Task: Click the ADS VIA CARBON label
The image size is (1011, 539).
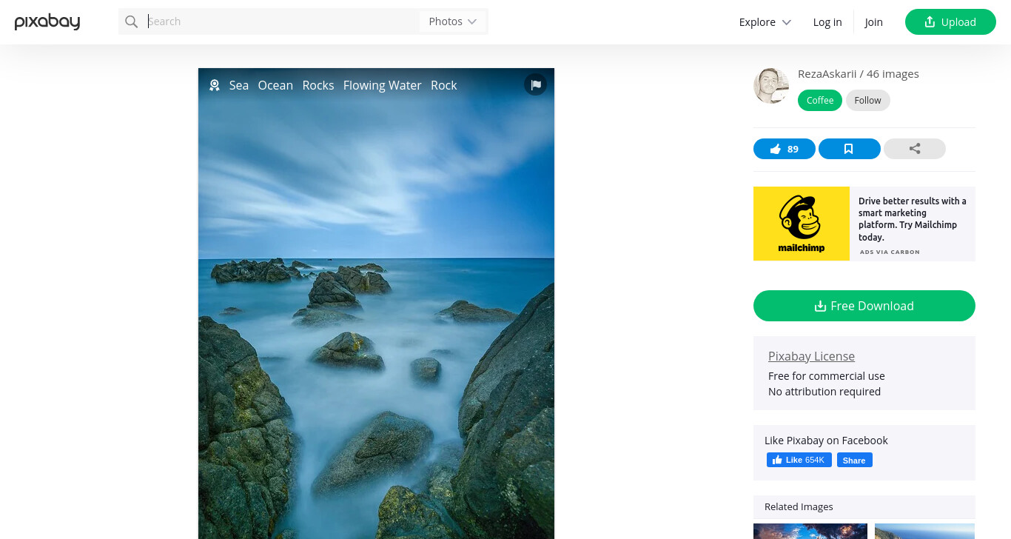Action: coord(890,252)
